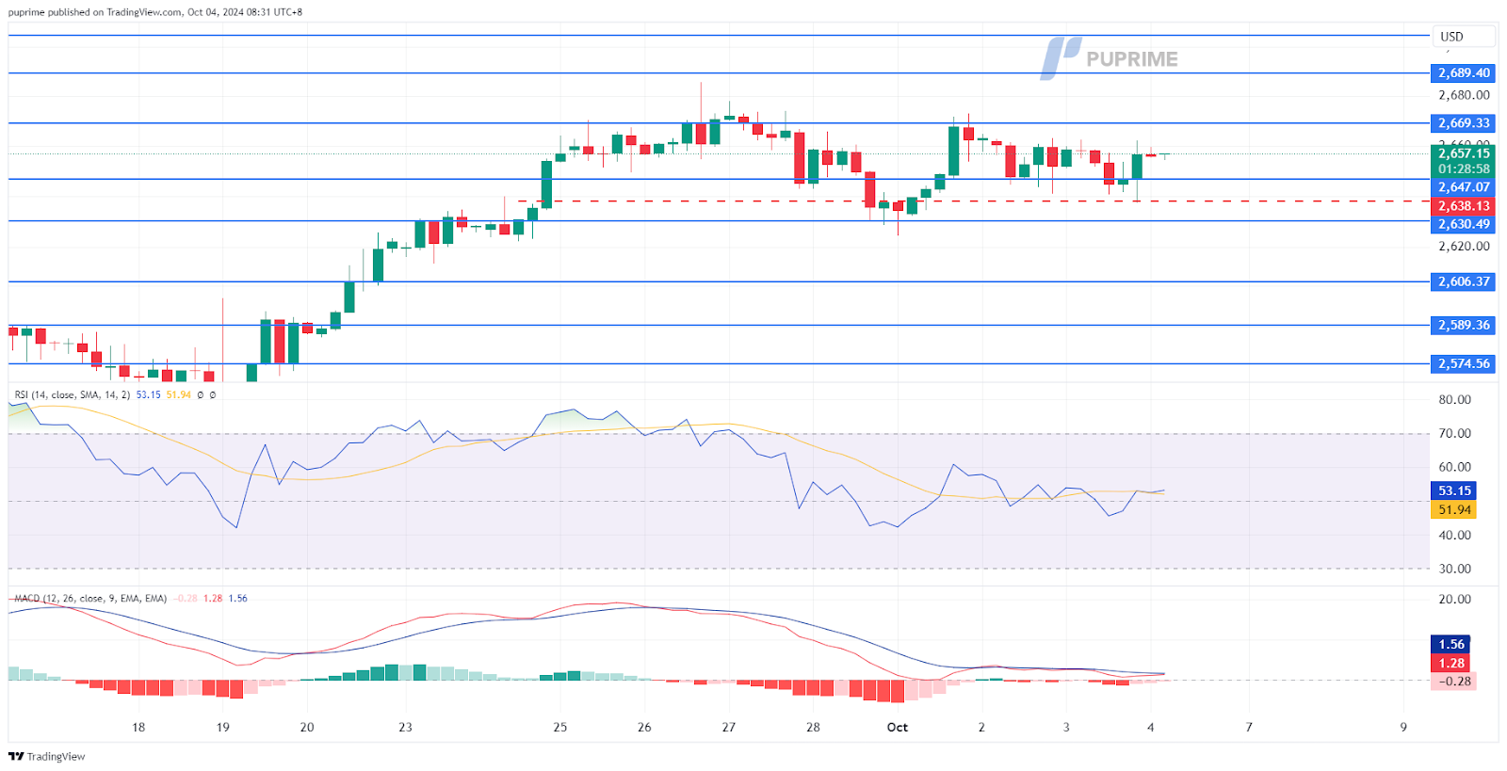Screen dimensions: 1507x771
Task: Click the dark blue 1.56 MACD axis label
Action: (1450, 645)
